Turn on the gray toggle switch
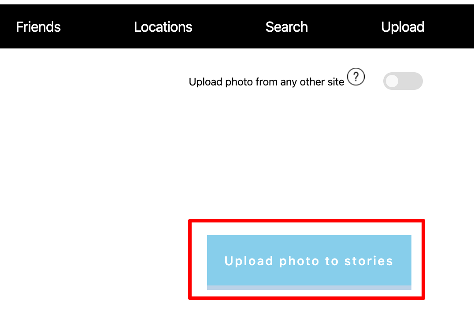Viewport: 474px width, 311px height. (403, 81)
